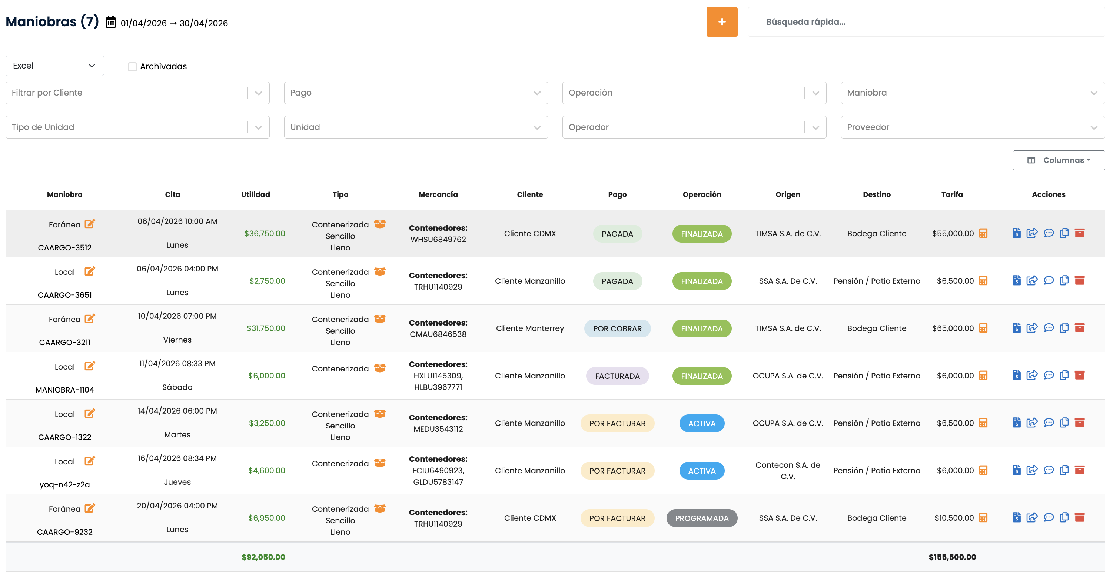
Task: Click the red archive icon for yoq-n42-z2a
Action: pyautogui.click(x=1079, y=470)
